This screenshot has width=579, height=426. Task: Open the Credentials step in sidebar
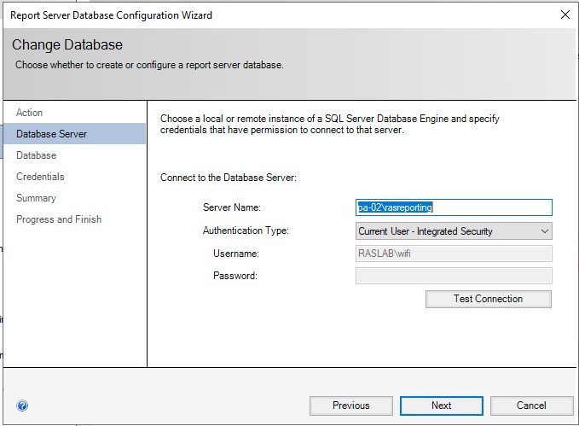(x=40, y=177)
